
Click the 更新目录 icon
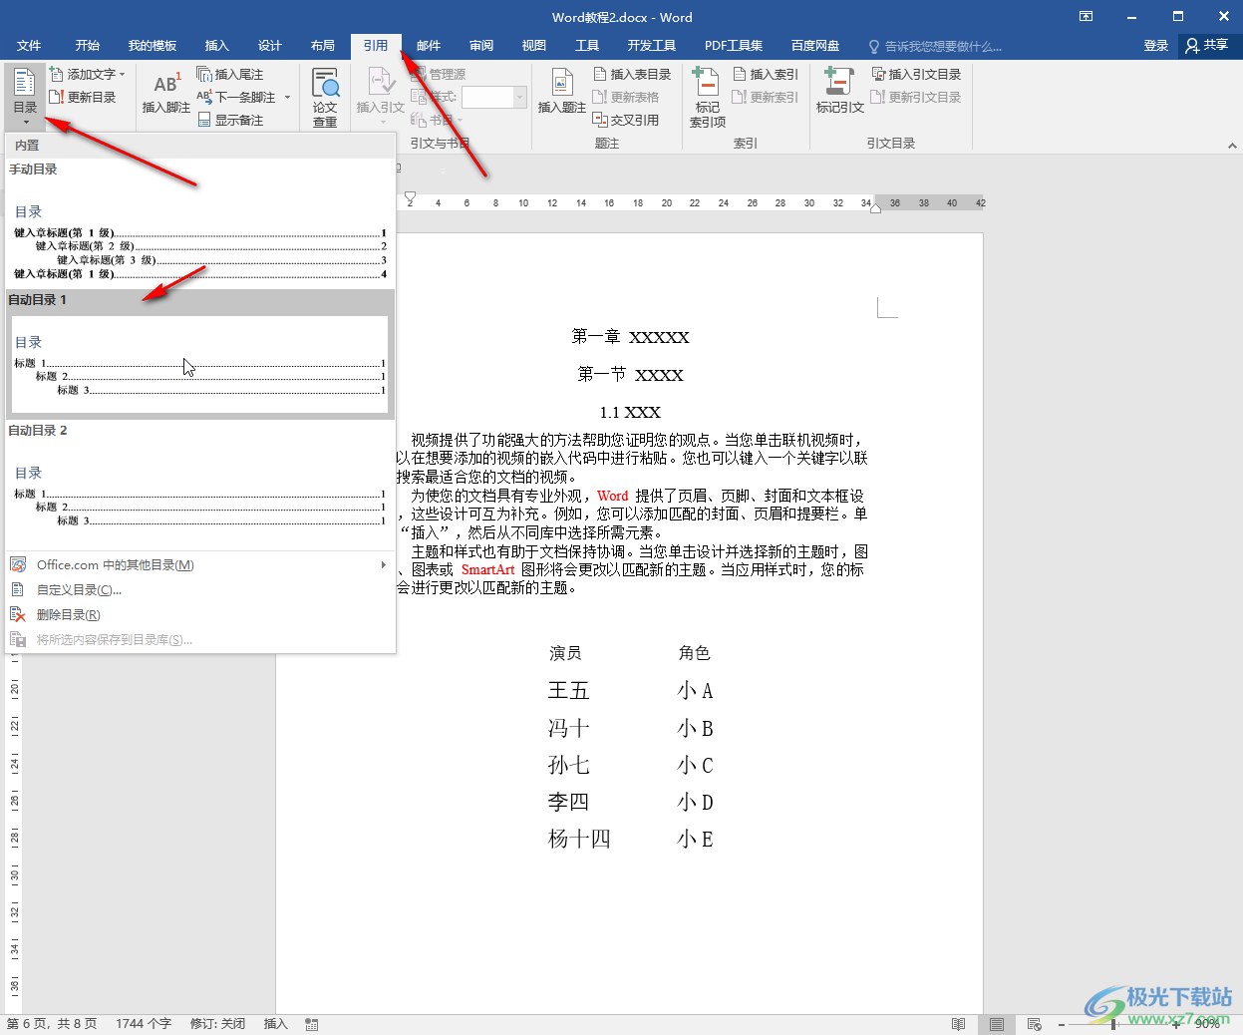coord(57,97)
